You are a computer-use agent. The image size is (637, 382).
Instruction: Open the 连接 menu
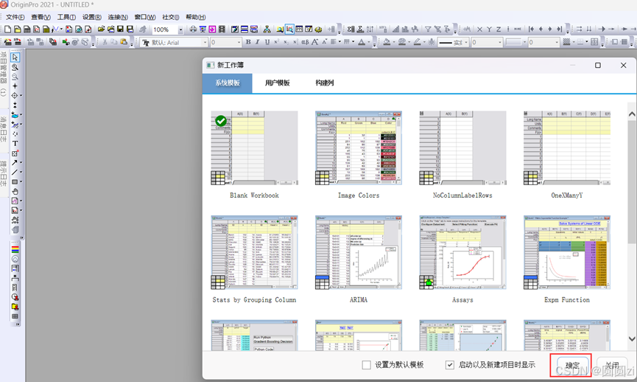click(118, 17)
